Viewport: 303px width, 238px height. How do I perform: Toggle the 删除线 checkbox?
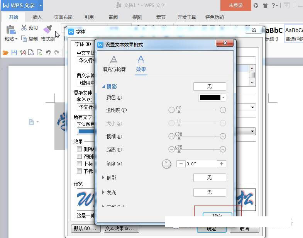[x=79, y=149]
